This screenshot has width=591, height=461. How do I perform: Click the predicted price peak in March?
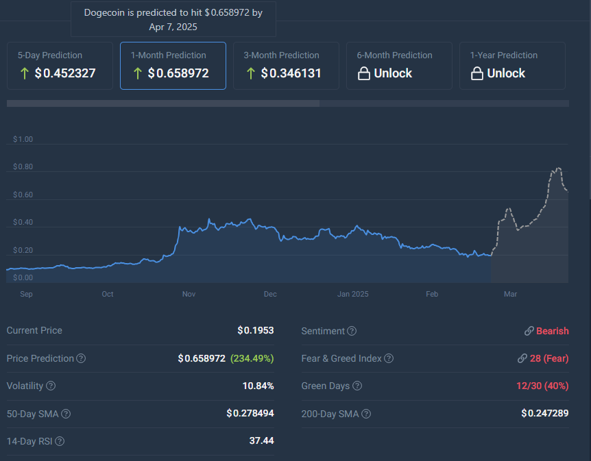pos(559,168)
